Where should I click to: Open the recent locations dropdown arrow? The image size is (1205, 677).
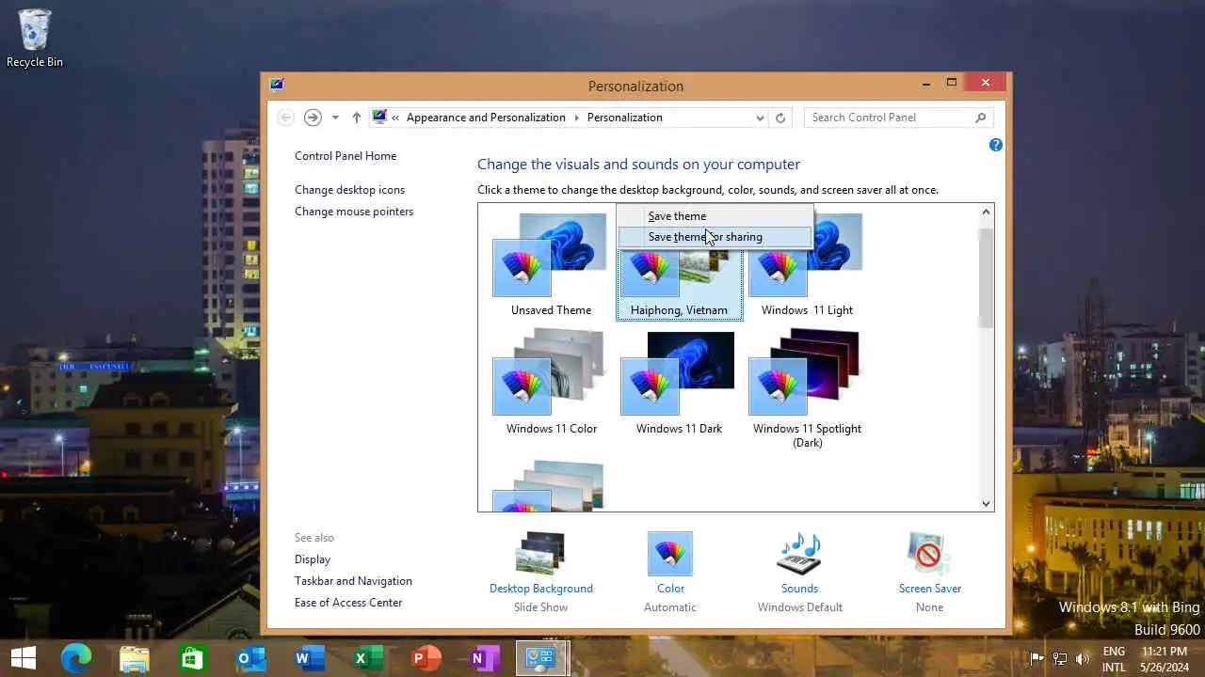335,118
